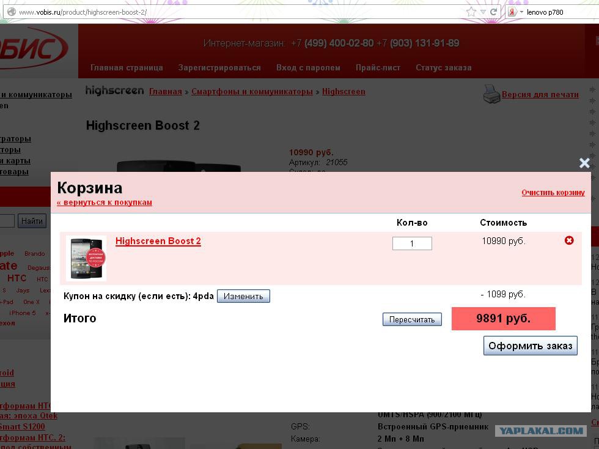This screenshot has height=449, width=599.
Task: Click the One X tag link
Action: [31, 302]
